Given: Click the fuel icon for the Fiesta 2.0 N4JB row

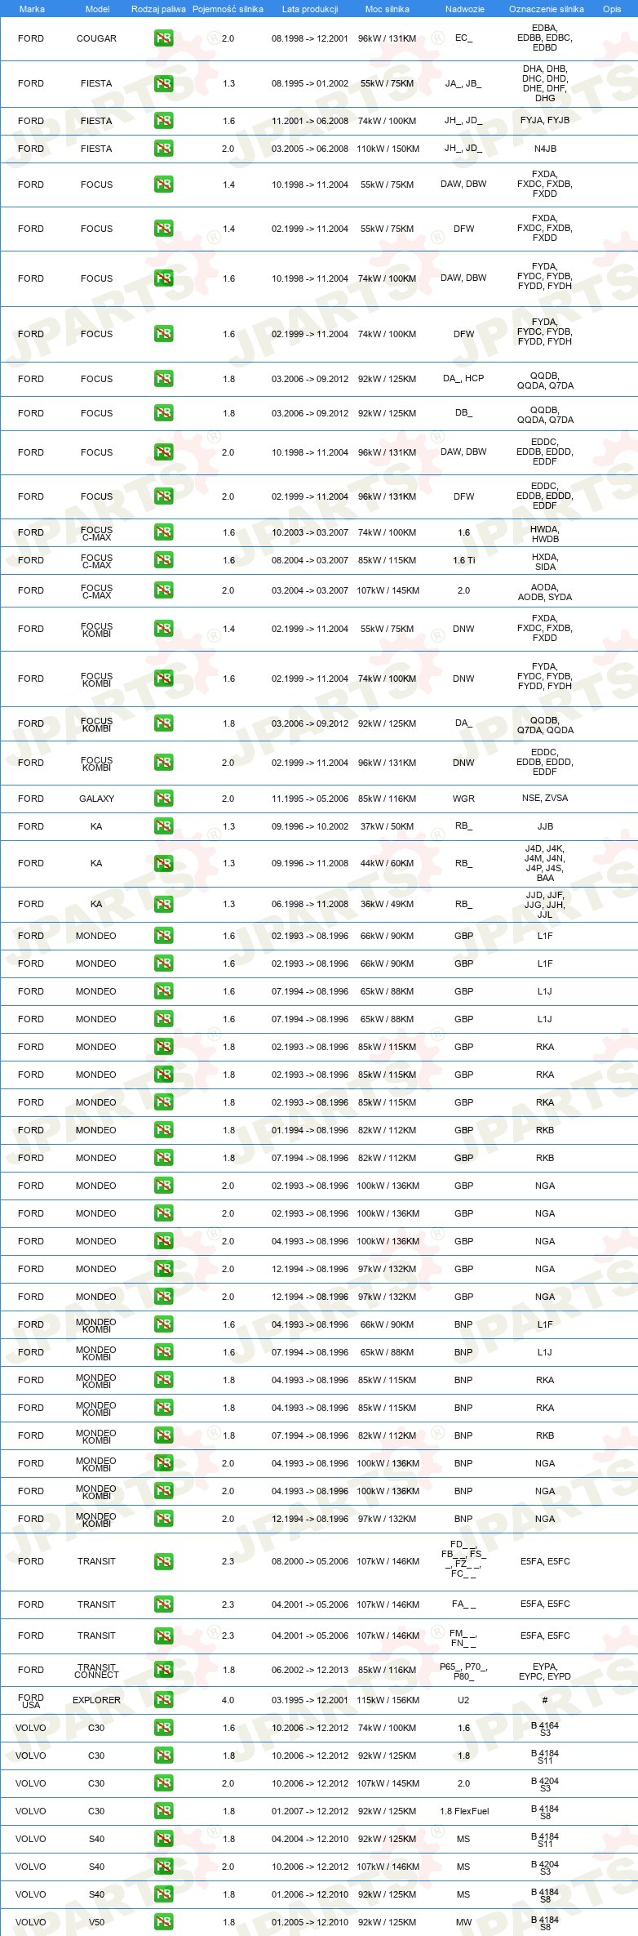Looking at the screenshot, I should [x=163, y=149].
